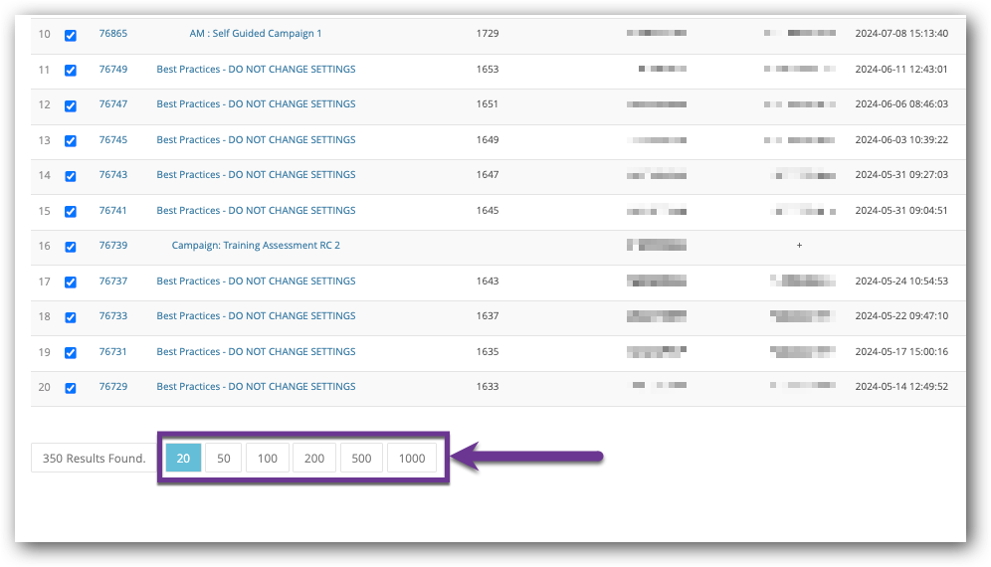Image resolution: width=991 pixels, height=567 pixels.
Task: Follow the 76747 ID link
Action: [113, 103]
